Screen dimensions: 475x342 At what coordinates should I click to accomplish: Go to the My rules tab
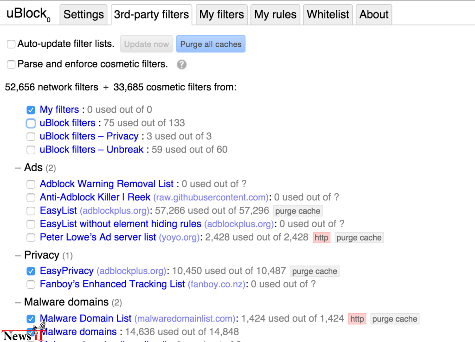276,14
